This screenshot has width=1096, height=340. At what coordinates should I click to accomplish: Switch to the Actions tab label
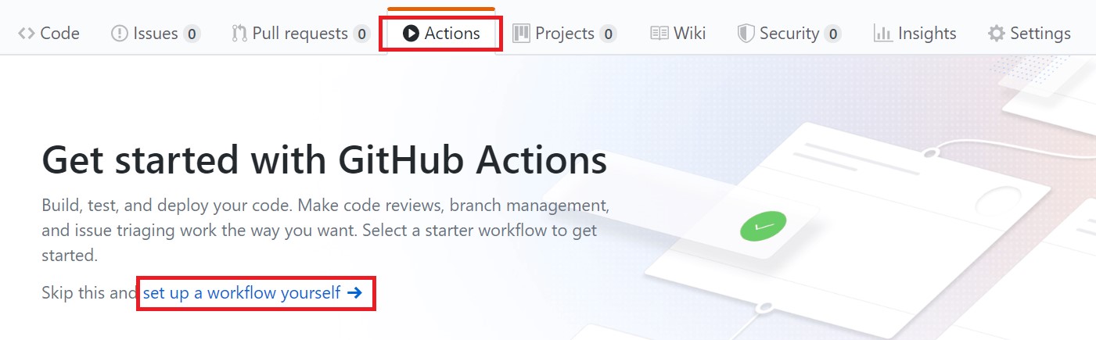click(x=452, y=34)
